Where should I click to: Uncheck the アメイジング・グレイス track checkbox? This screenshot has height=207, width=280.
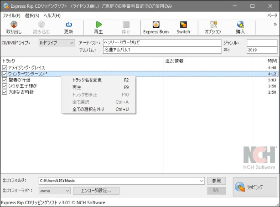pos(5,68)
